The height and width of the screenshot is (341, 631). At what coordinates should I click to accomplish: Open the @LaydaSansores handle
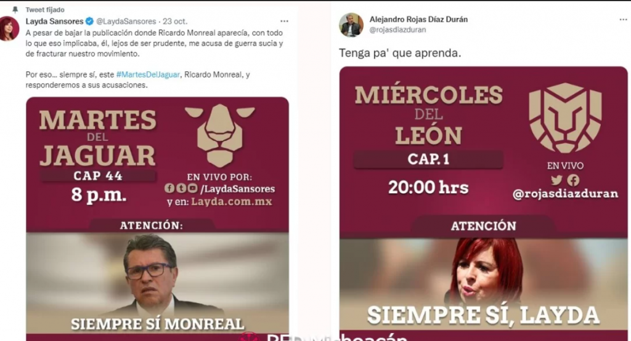(x=126, y=22)
